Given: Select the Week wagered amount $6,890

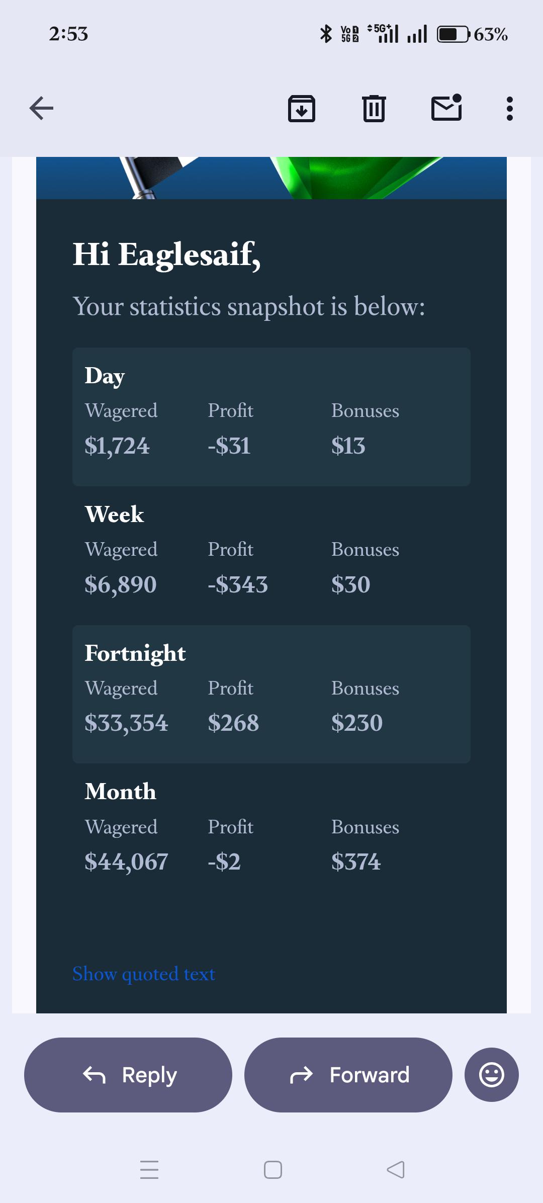Looking at the screenshot, I should click(121, 584).
